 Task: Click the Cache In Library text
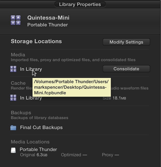pyautogui.click(x=31, y=98)
